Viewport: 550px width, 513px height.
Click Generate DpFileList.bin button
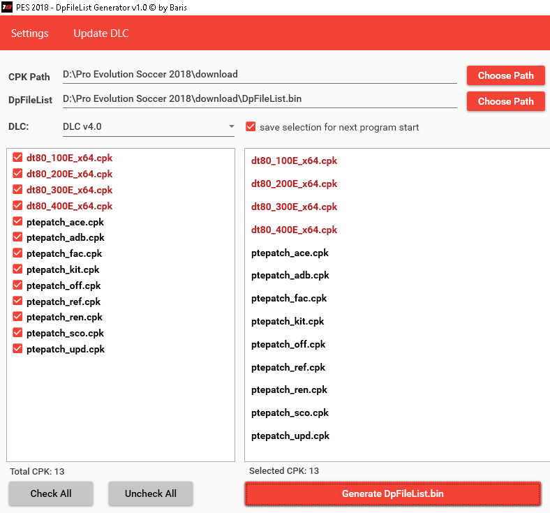(393, 493)
